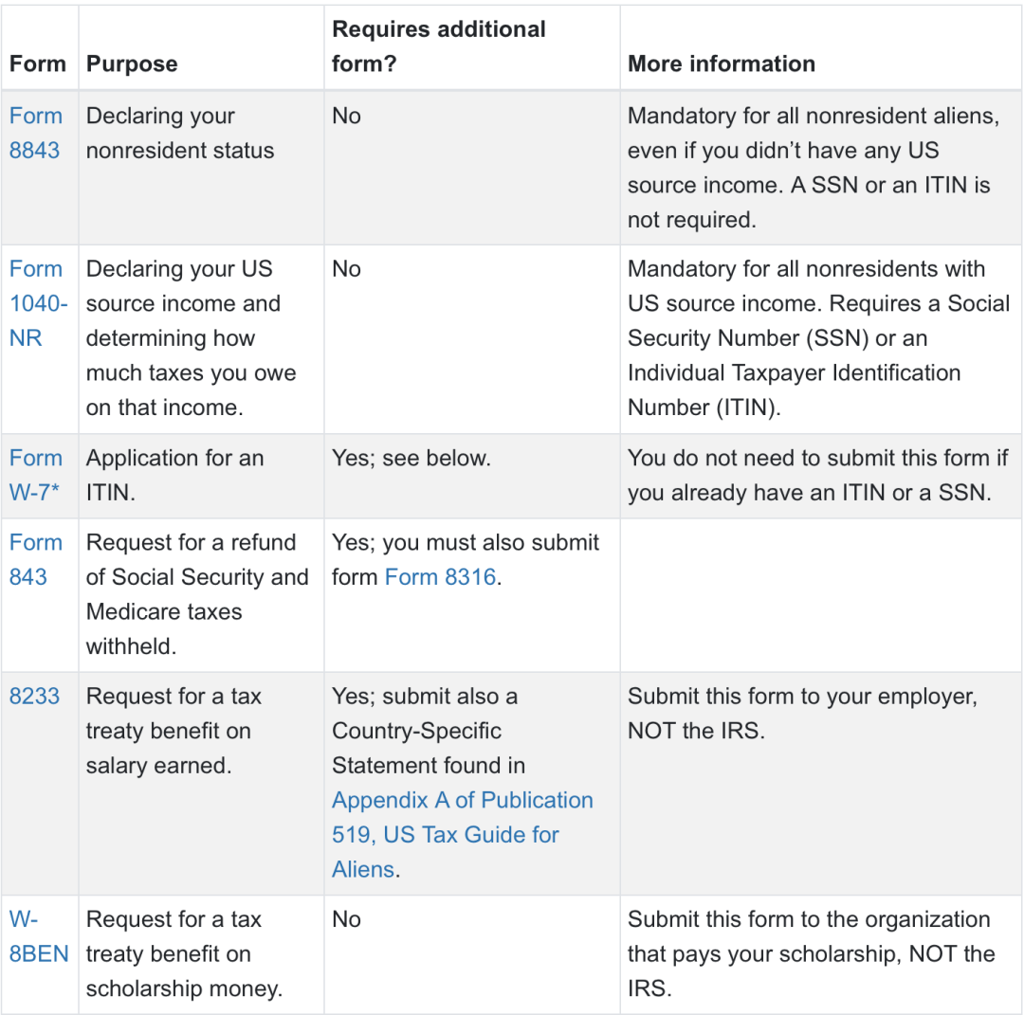Click the "Purpose" column header
Image resolution: width=1024 pixels, height=1015 pixels.
132,63
